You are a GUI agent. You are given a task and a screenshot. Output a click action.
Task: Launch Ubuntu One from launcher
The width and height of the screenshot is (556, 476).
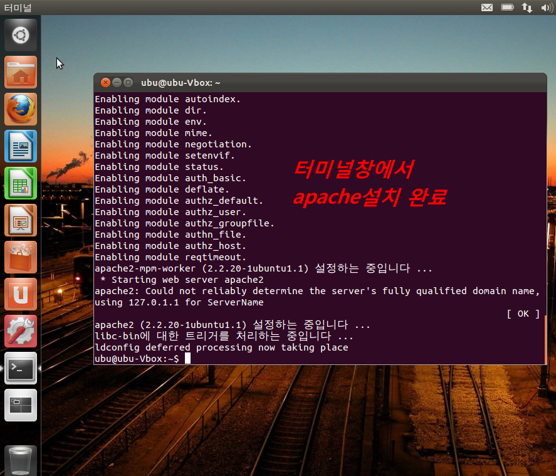pos(21,295)
